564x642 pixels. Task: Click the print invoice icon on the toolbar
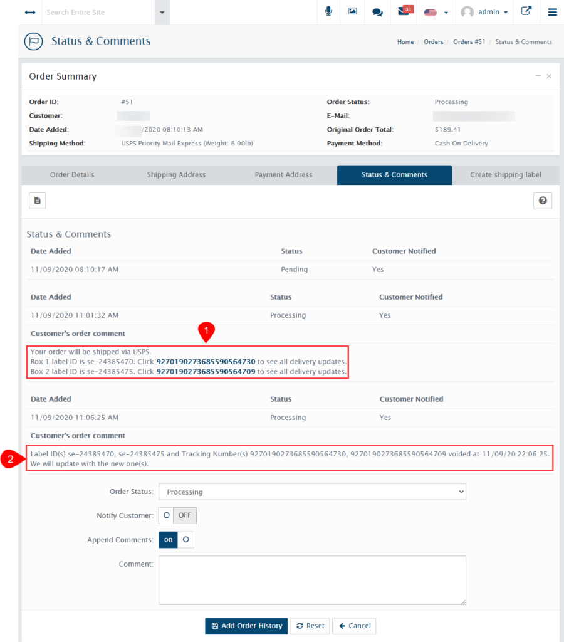pos(37,201)
